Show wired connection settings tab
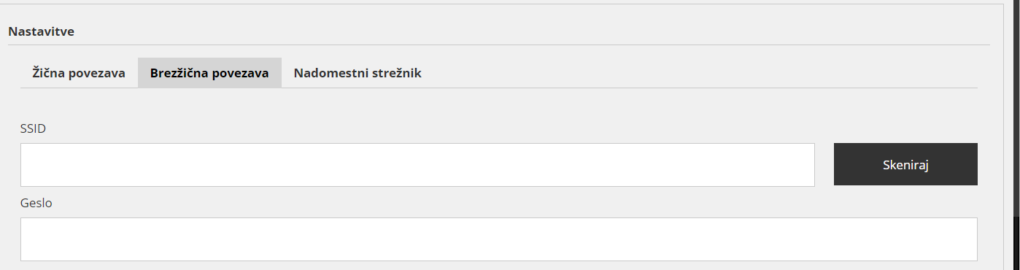This screenshot has height=270, width=1020. click(79, 73)
